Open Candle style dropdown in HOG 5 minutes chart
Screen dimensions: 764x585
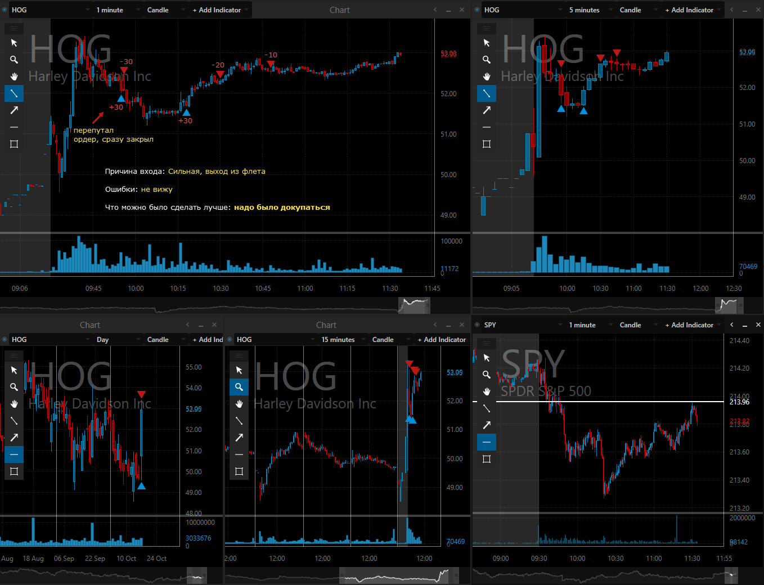coord(637,10)
